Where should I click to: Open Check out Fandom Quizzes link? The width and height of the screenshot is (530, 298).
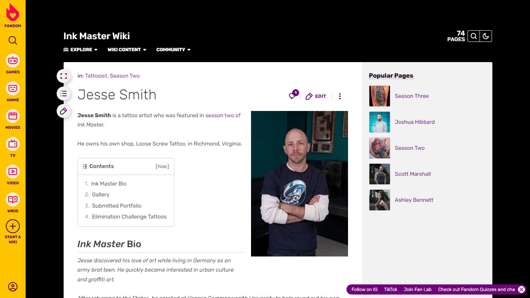476,289
